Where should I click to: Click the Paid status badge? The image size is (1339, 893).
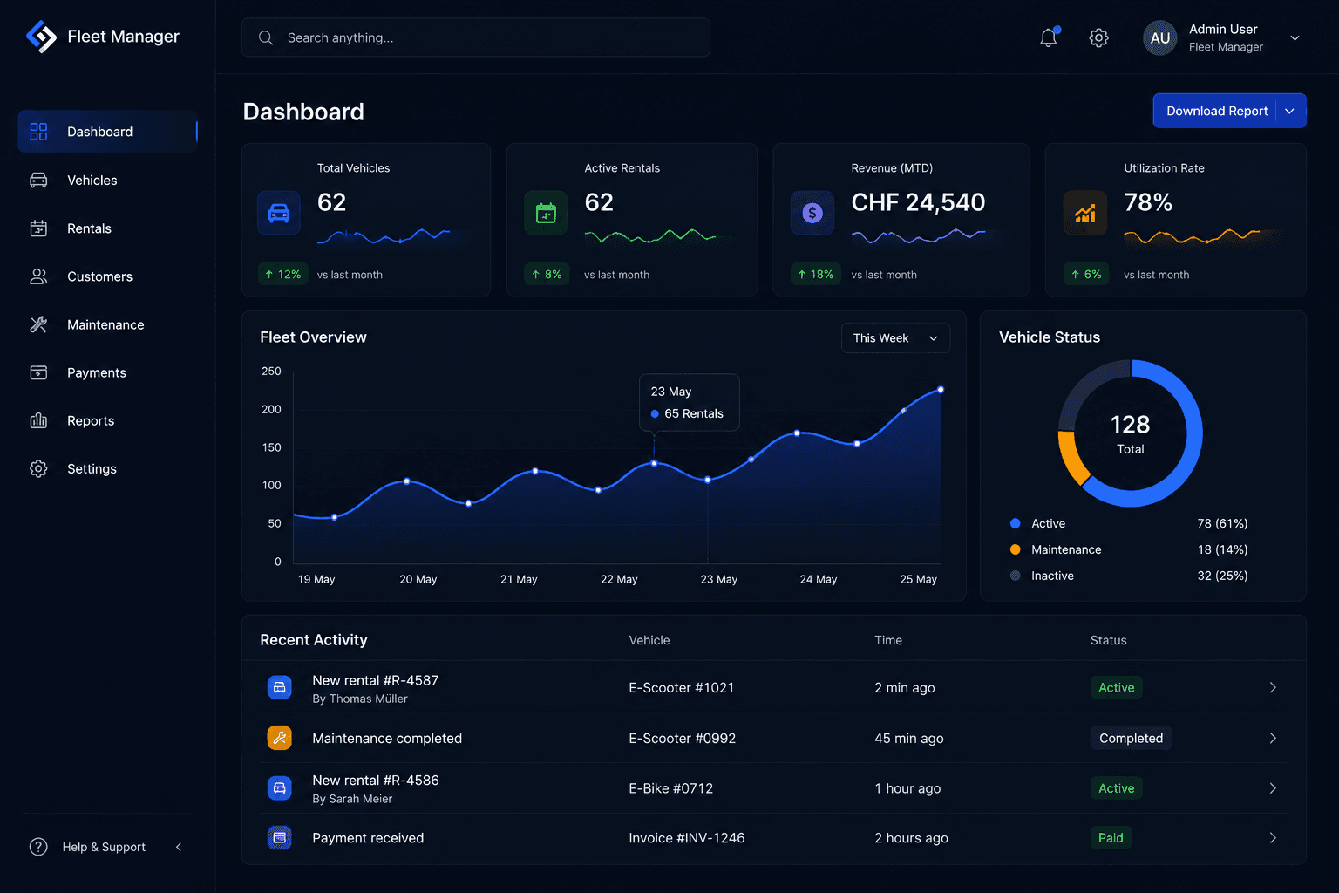click(1111, 837)
